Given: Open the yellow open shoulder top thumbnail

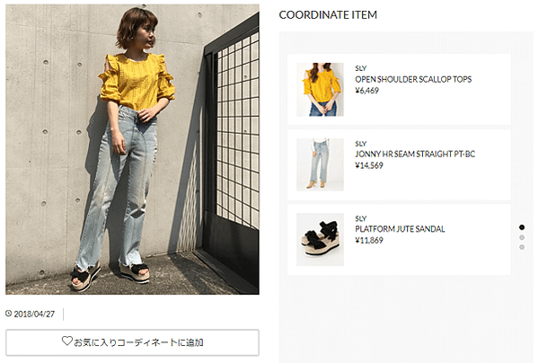Looking at the screenshot, I should 320,89.
